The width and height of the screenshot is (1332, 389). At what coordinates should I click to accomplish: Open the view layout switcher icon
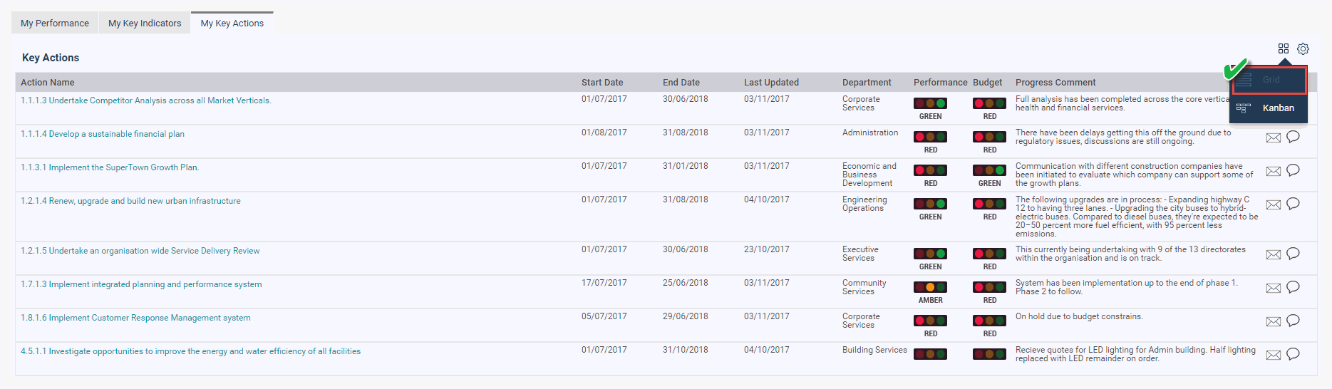tap(1284, 48)
